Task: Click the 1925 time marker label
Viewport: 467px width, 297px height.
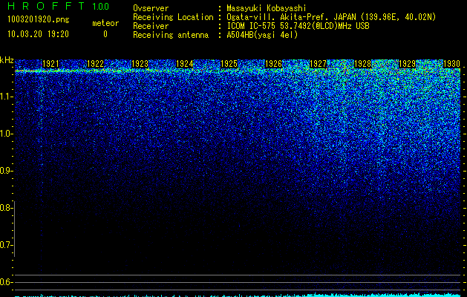Action: click(x=229, y=64)
